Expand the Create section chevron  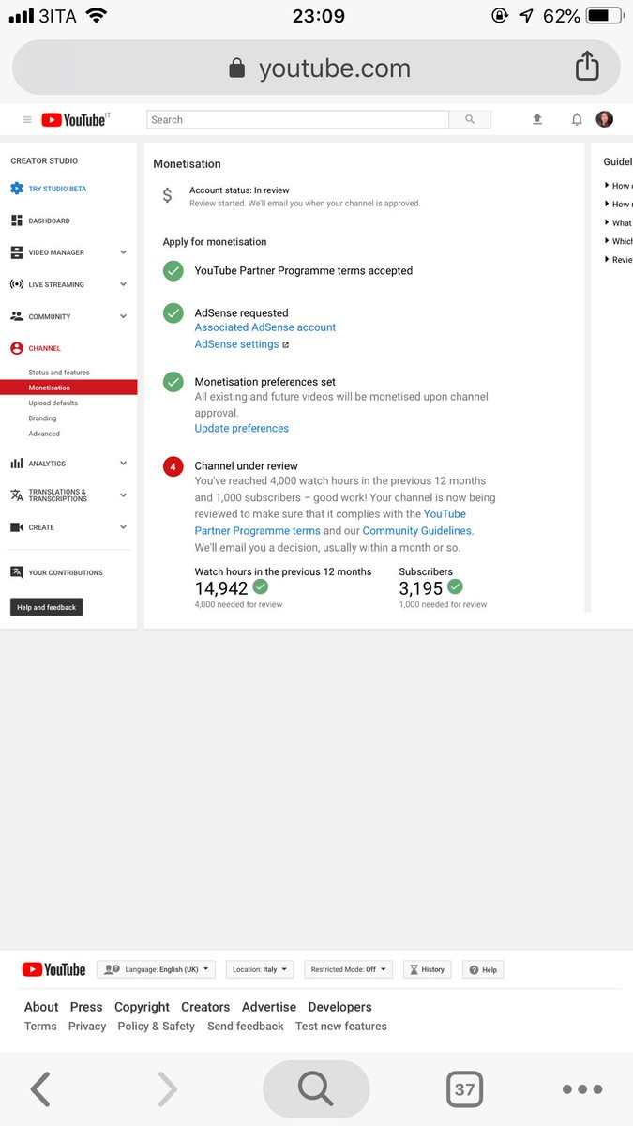[123, 527]
